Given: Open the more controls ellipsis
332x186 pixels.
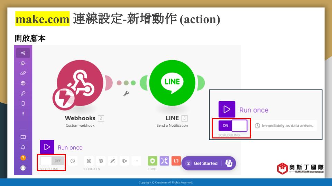Looking at the screenshot, I should click(136, 161).
